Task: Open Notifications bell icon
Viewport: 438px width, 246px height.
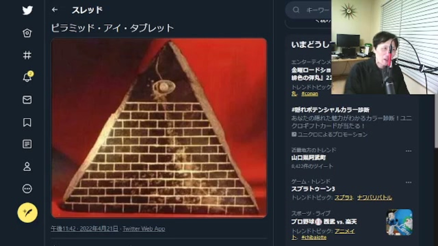Action: (x=28, y=77)
